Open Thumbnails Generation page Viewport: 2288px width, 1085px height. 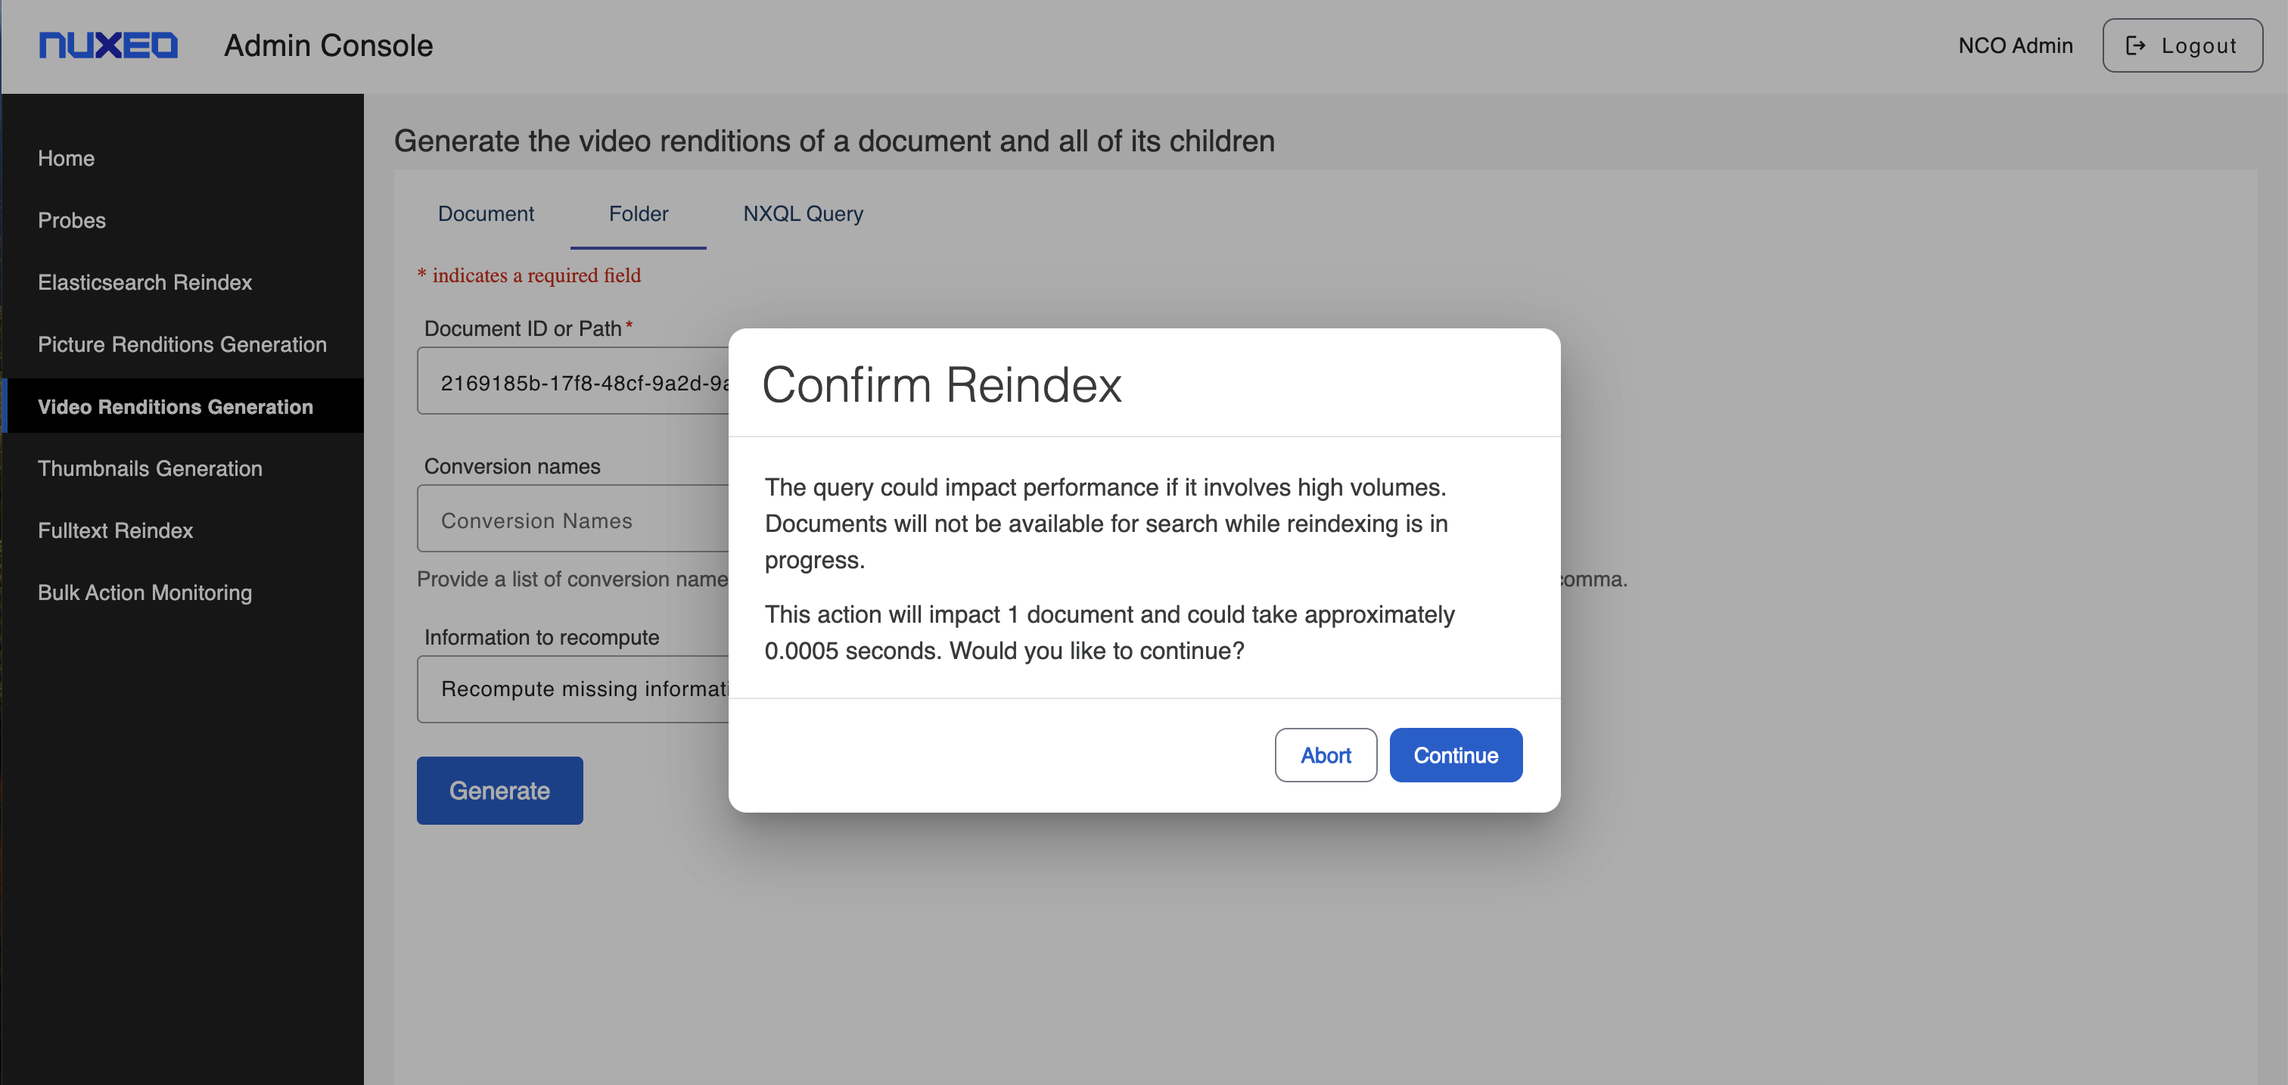point(150,469)
